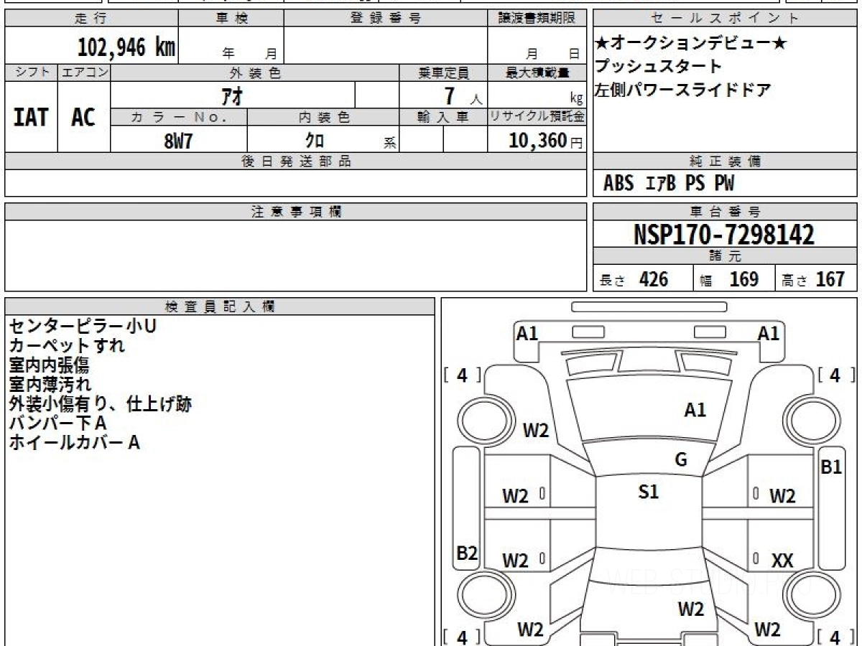Click the 走行 column header
The width and height of the screenshot is (862, 646).
coord(91,19)
